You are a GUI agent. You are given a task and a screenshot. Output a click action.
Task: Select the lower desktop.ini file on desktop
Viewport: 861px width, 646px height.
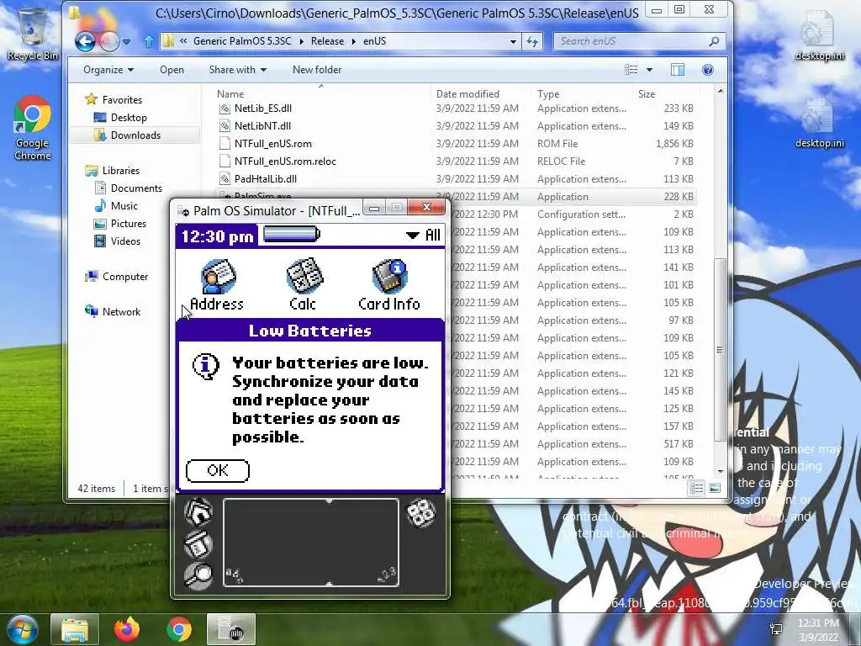(819, 123)
